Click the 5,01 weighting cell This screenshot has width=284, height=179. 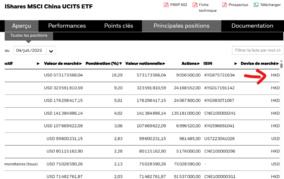coord(118,100)
